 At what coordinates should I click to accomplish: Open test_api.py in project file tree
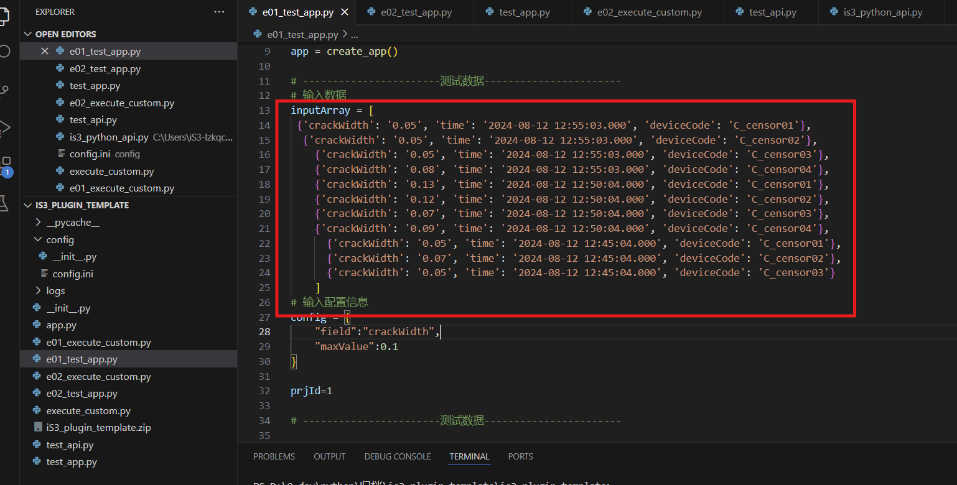128,445
